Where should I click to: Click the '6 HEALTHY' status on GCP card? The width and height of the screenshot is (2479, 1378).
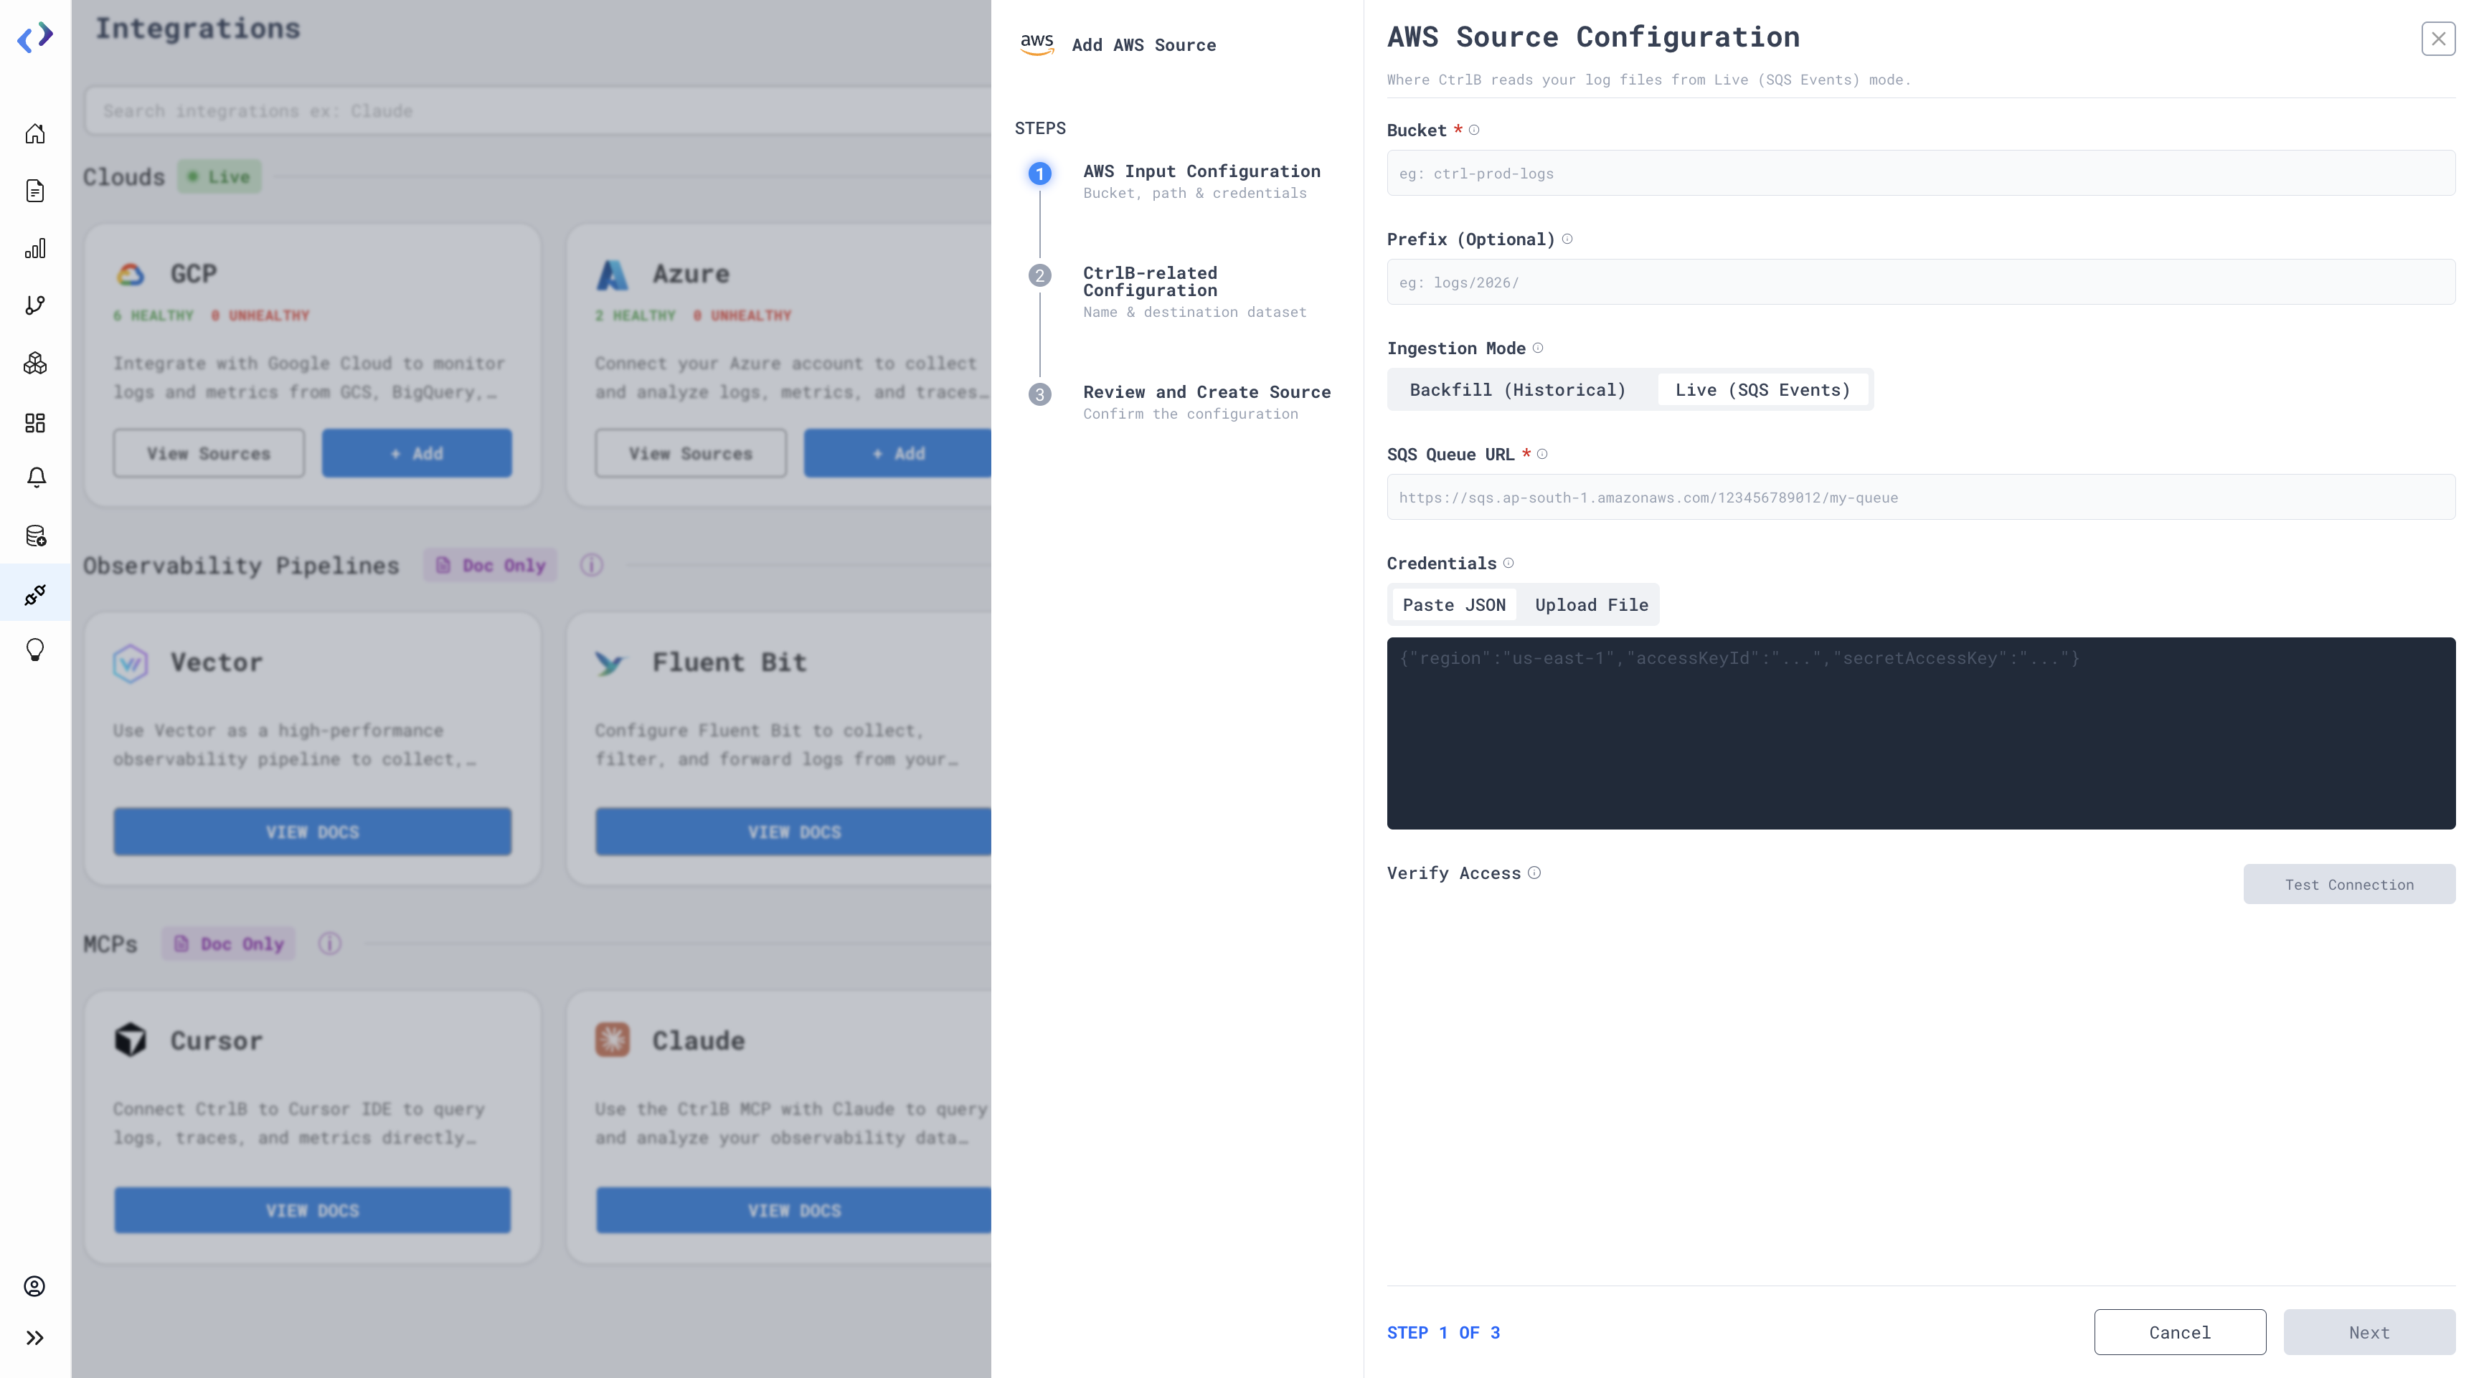click(x=153, y=315)
